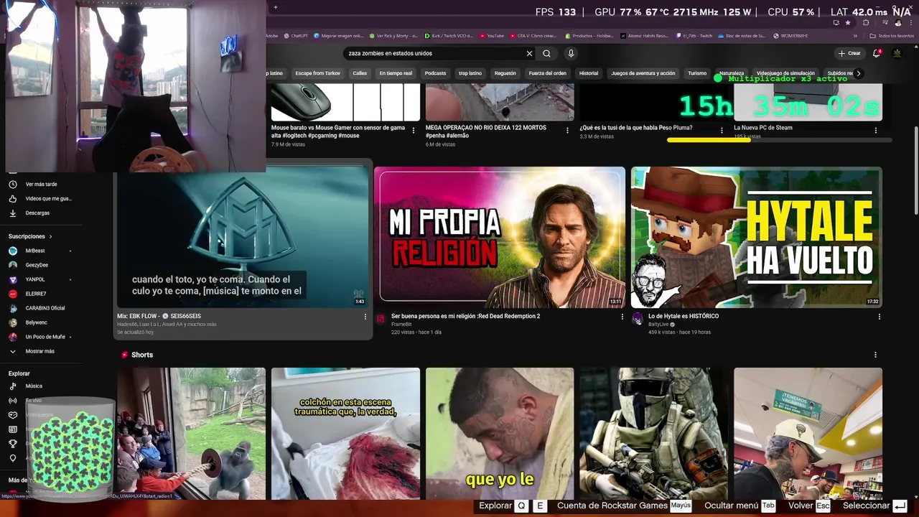
Task: Open La Nueva PC de Steam title
Action: 763,128
